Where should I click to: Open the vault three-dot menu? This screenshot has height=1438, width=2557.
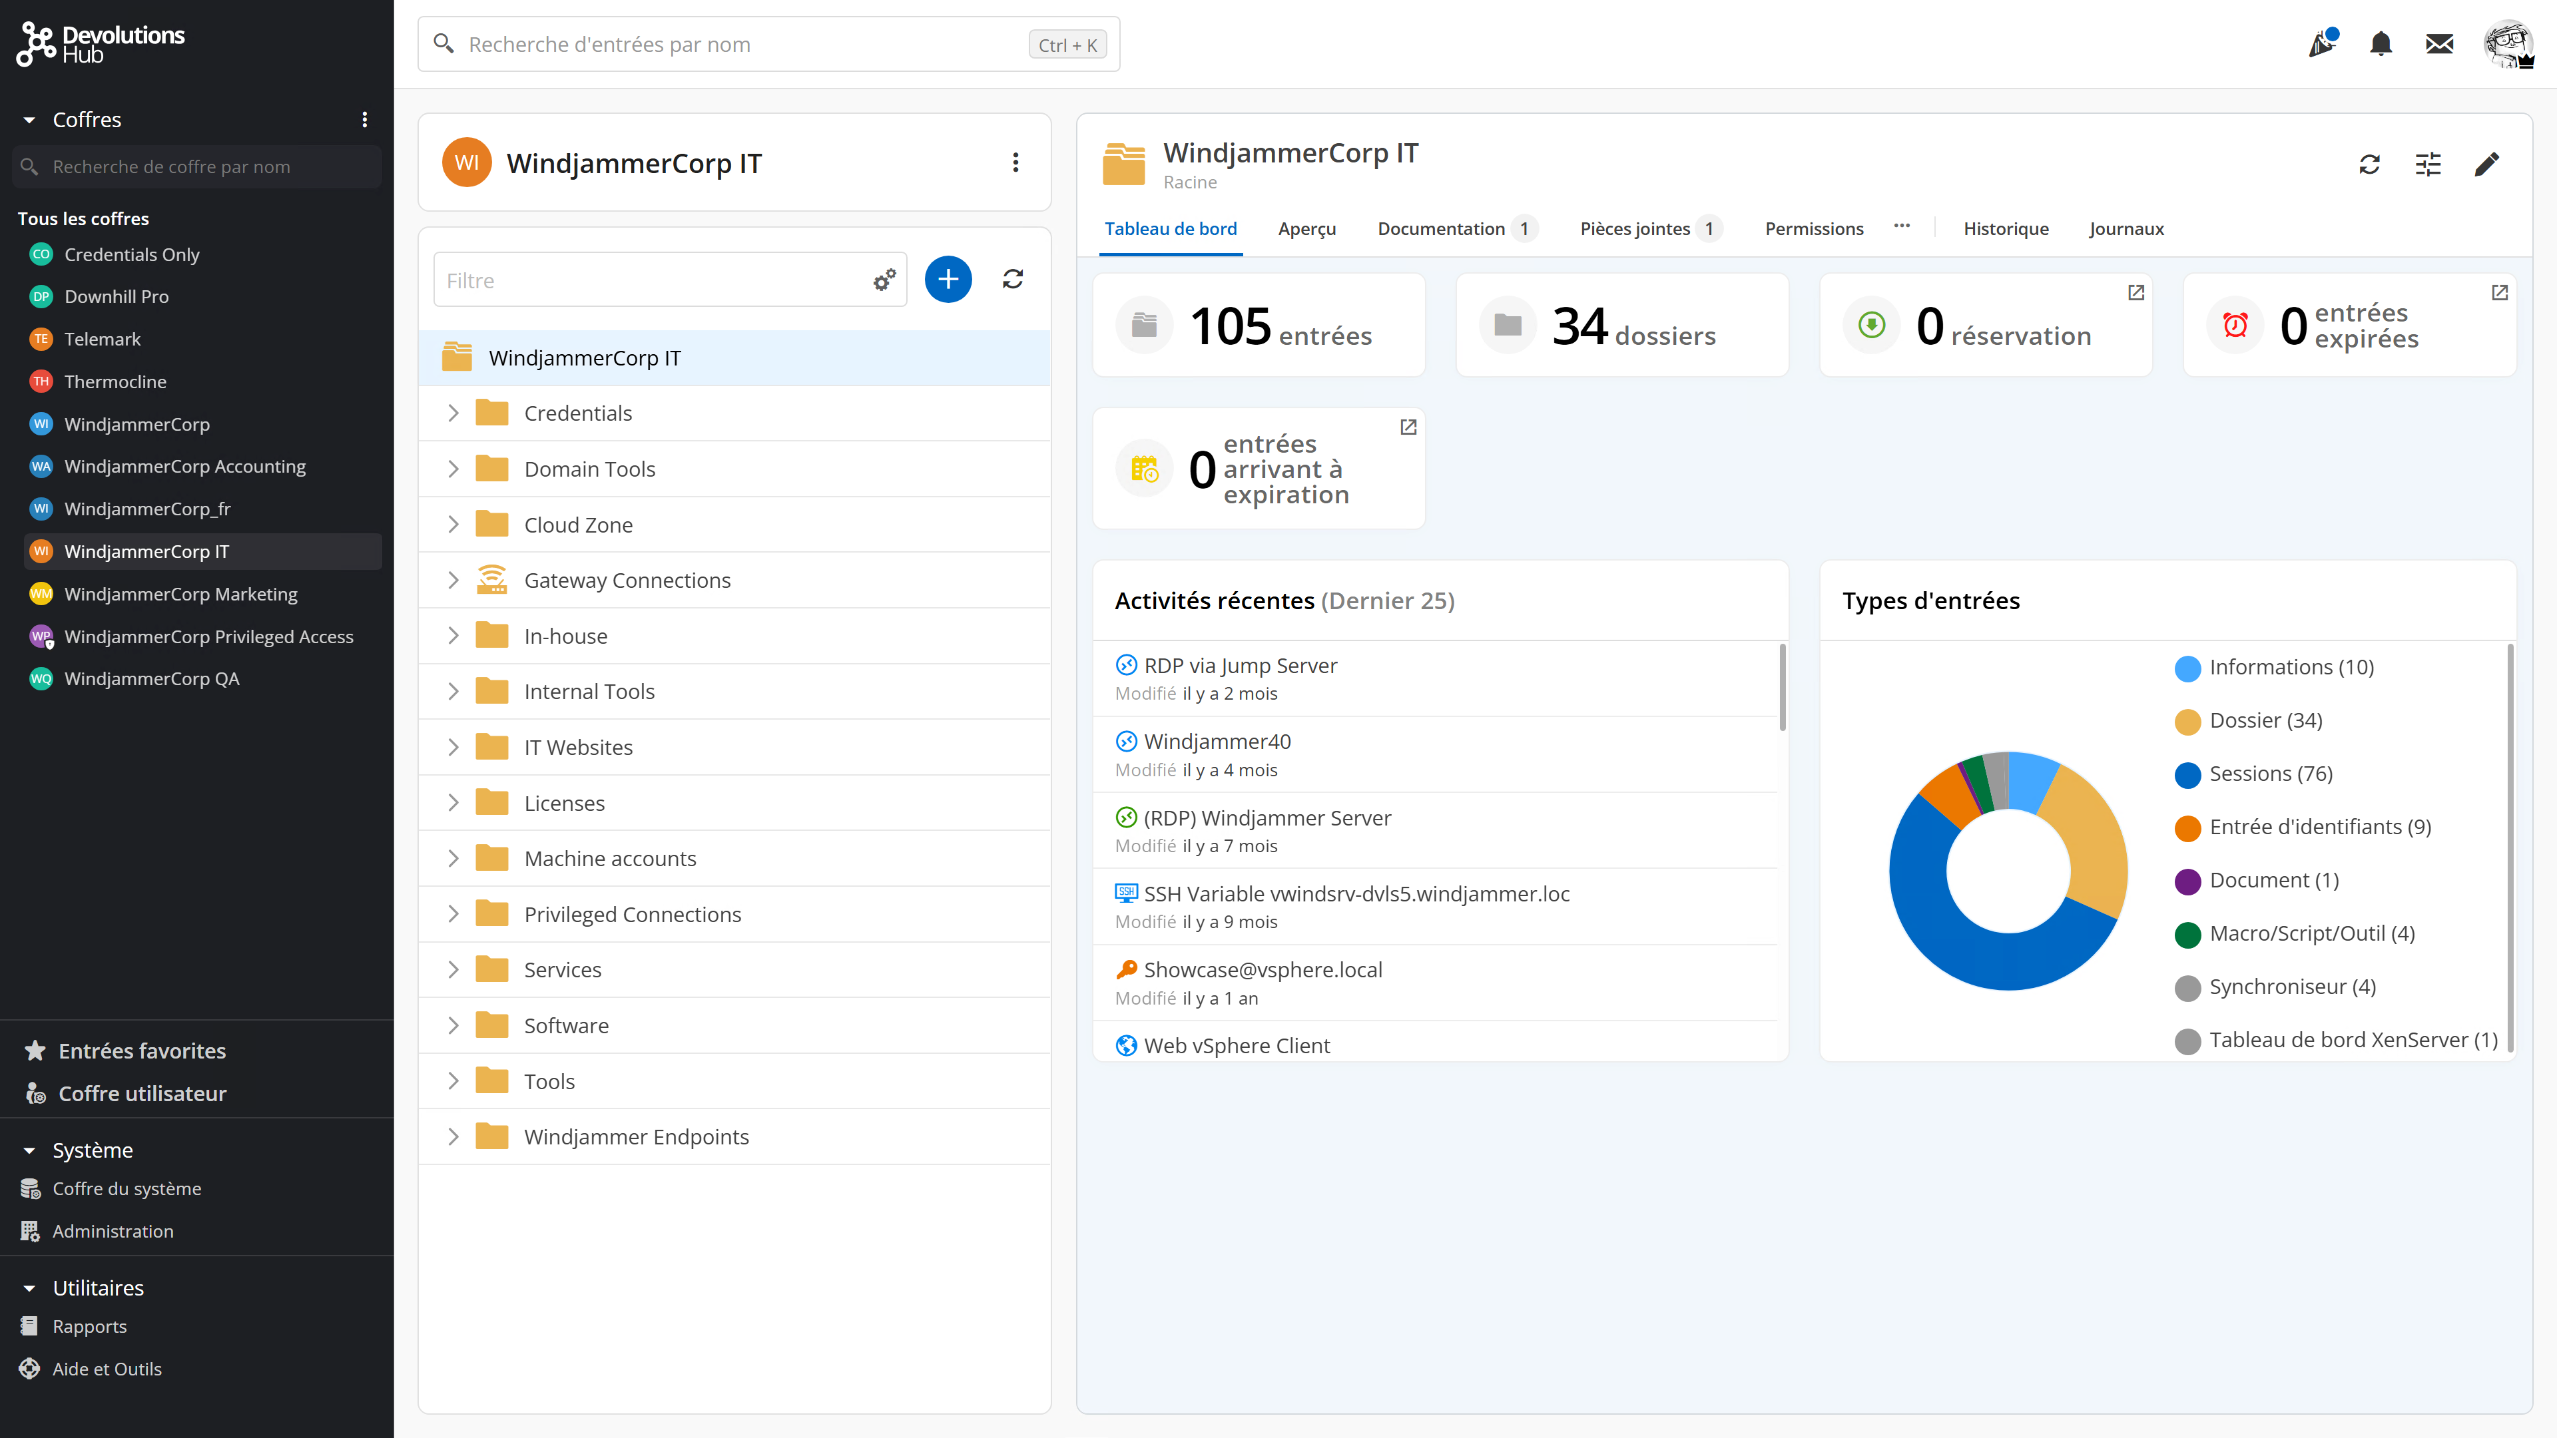coord(1014,162)
